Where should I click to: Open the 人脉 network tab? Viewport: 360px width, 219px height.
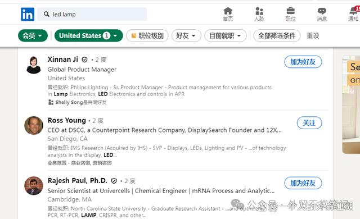click(x=259, y=14)
